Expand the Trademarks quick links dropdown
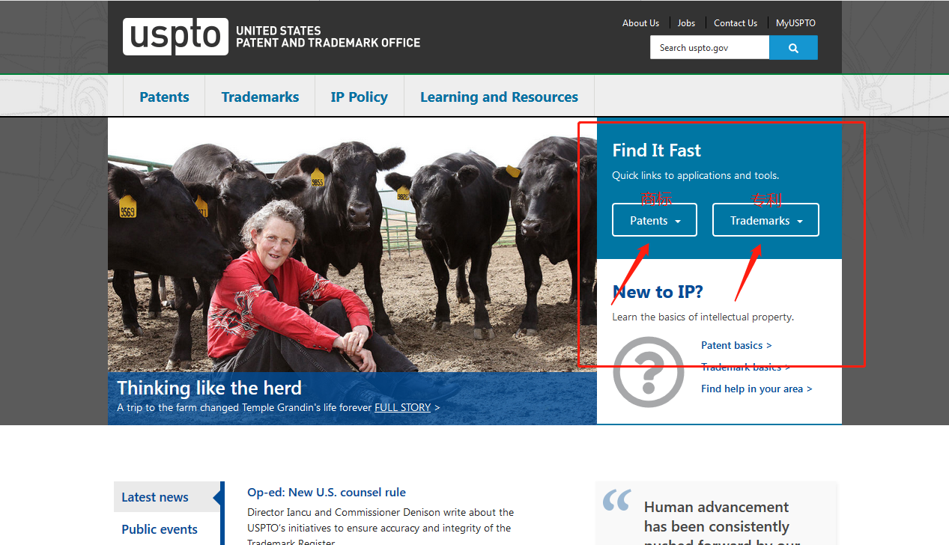Image resolution: width=949 pixels, height=545 pixels. click(x=765, y=220)
